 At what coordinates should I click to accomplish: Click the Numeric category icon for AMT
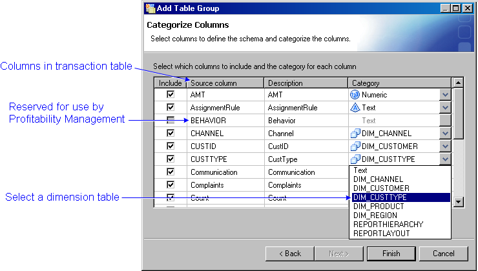coord(355,94)
